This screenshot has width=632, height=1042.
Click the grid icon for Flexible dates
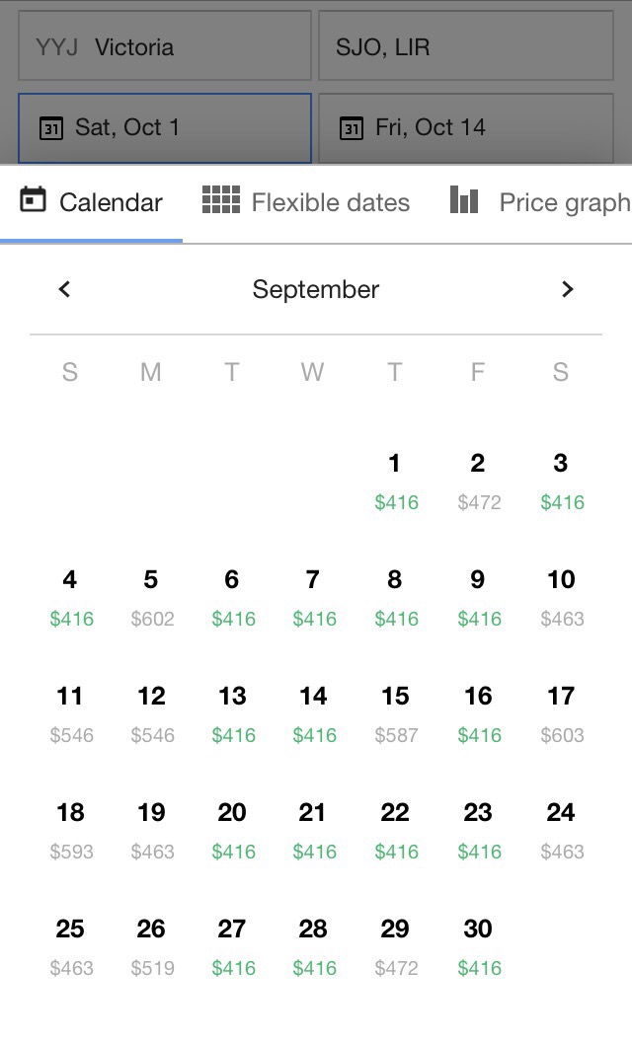point(221,200)
